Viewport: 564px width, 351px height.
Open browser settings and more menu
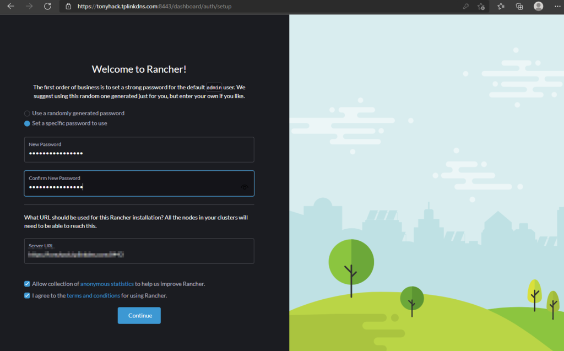coord(557,6)
